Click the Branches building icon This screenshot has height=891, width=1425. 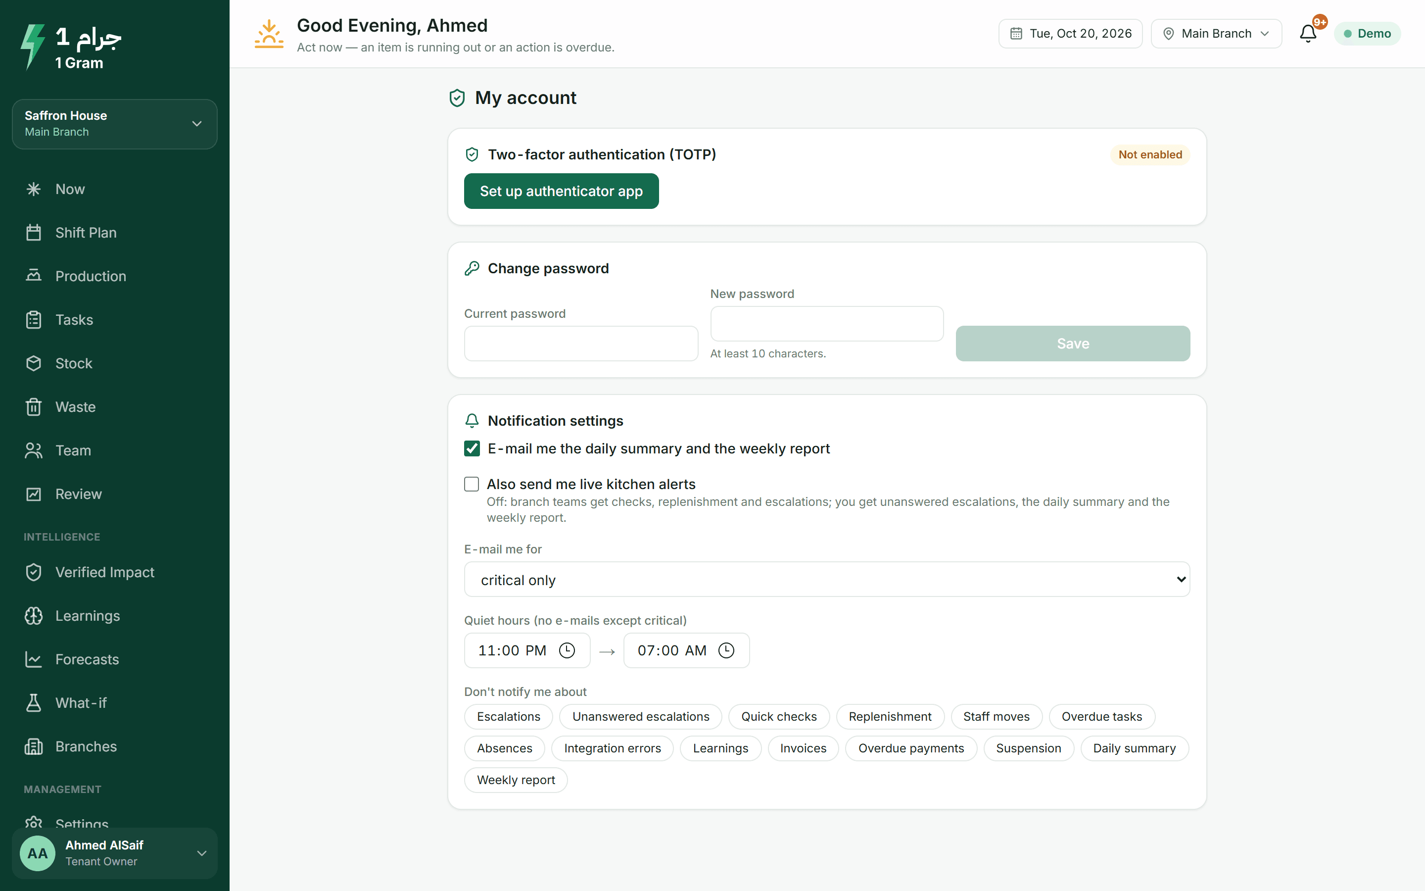click(x=34, y=746)
